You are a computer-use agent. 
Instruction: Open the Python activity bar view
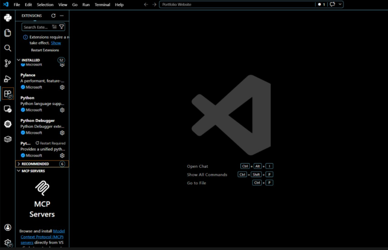8,17
